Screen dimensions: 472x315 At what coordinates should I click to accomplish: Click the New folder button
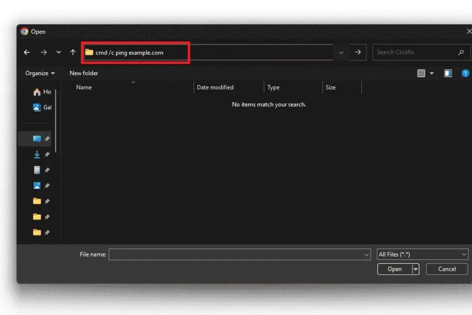coord(84,73)
